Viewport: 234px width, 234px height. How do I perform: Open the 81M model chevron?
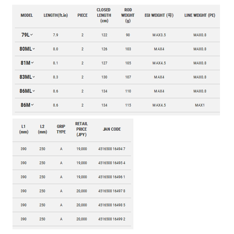pos(27,63)
